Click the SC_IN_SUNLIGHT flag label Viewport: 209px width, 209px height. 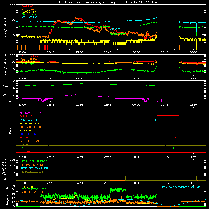coord(30,123)
